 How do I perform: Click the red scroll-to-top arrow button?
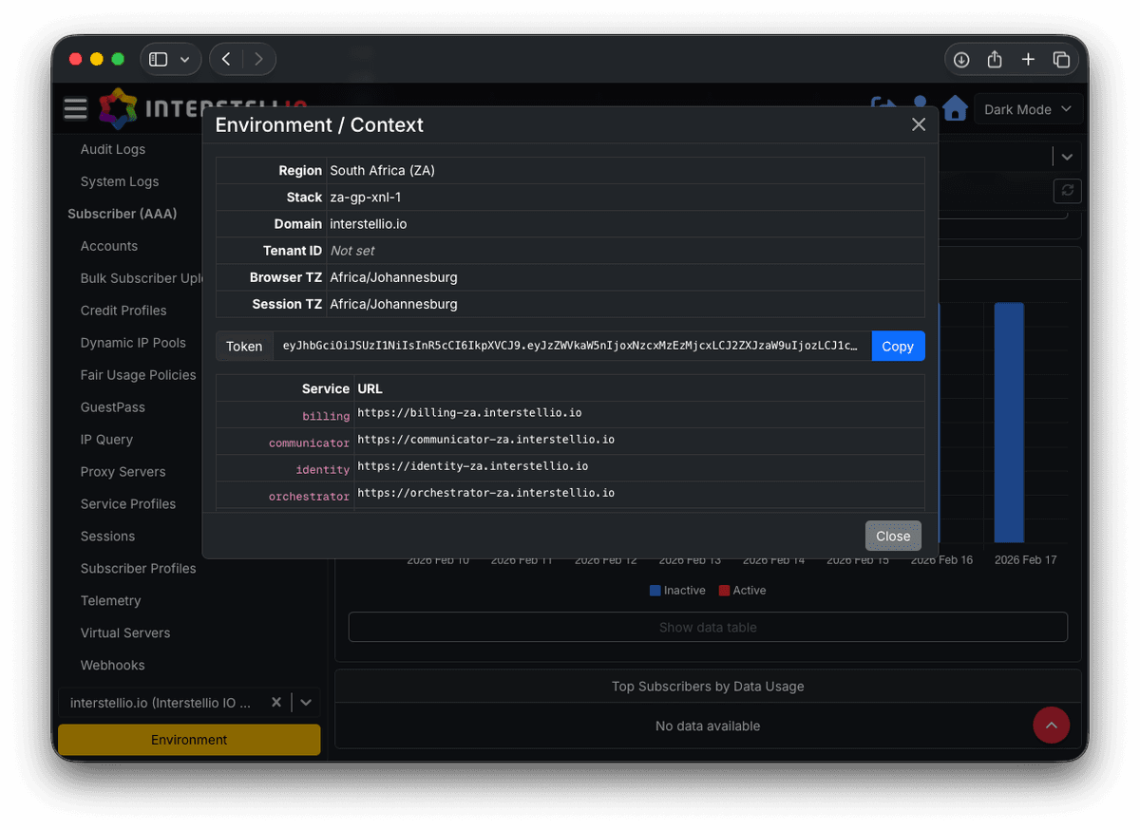point(1051,726)
